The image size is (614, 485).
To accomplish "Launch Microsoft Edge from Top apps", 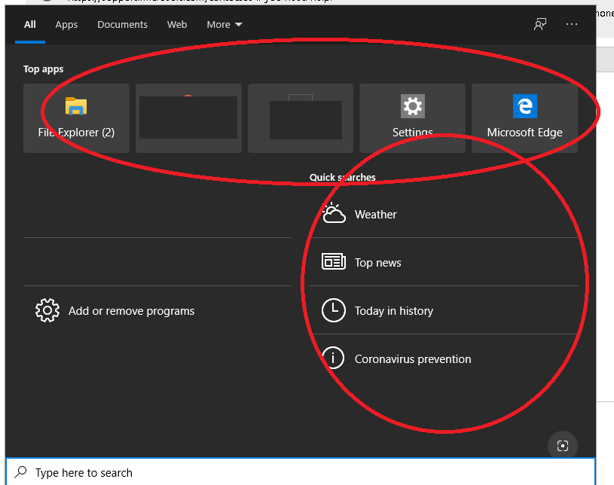I will pyautogui.click(x=524, y=118).
